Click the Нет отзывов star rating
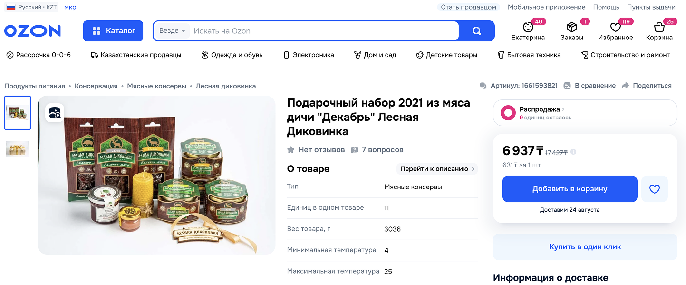686x285 pixels. pyautogui.click(x=316, y=150)
